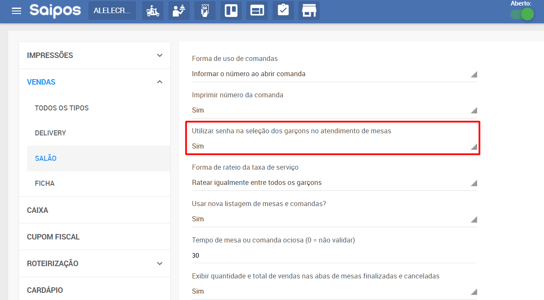
Task: Open the kanban board icon
Action: (231, 11)
